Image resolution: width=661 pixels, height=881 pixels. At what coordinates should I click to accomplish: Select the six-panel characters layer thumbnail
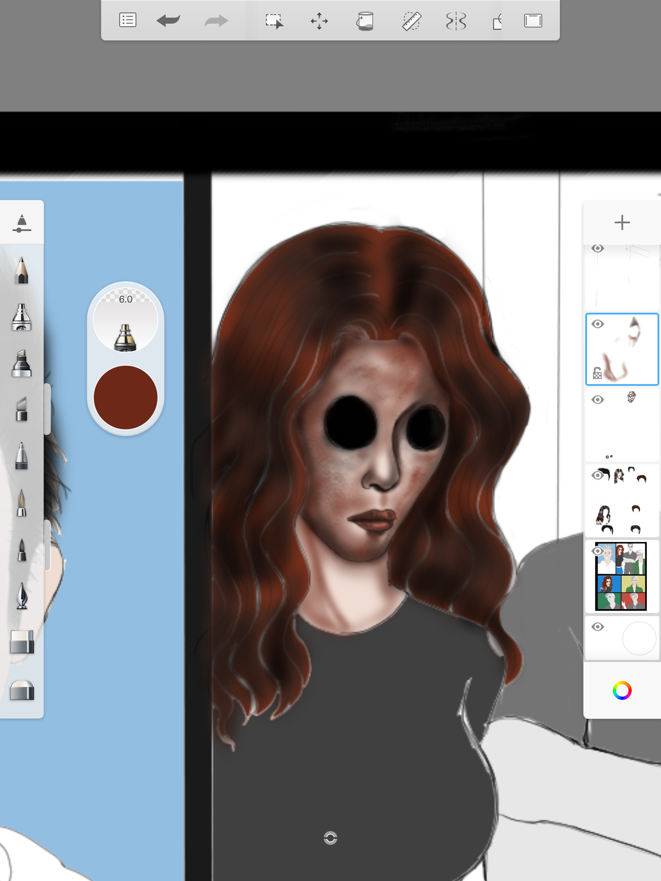click(x=622, y=576)
